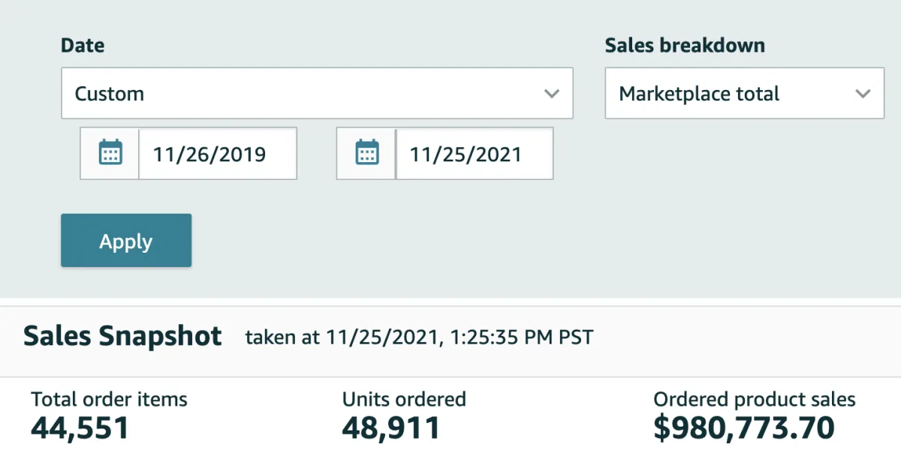The width and height of the screenshot is (901, 462).
Task: Select the 44,551 order items value
Action: point(80,427)
